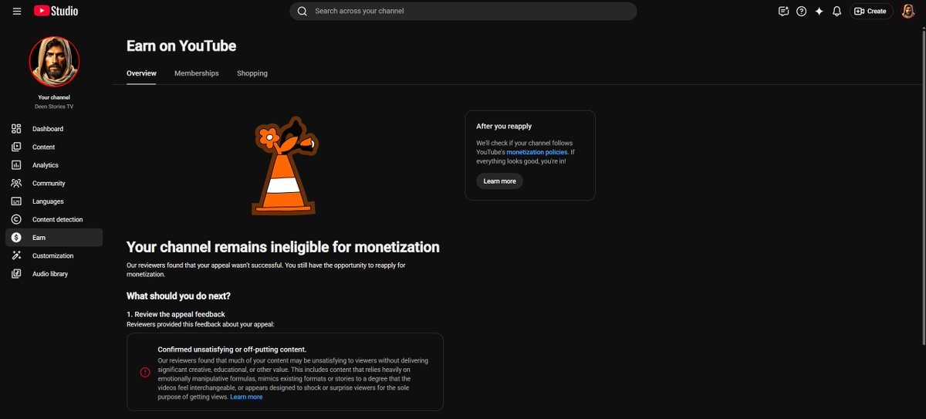Click the Community people icon
This screenshot has height=419, width=926.
tap(16, 183)
